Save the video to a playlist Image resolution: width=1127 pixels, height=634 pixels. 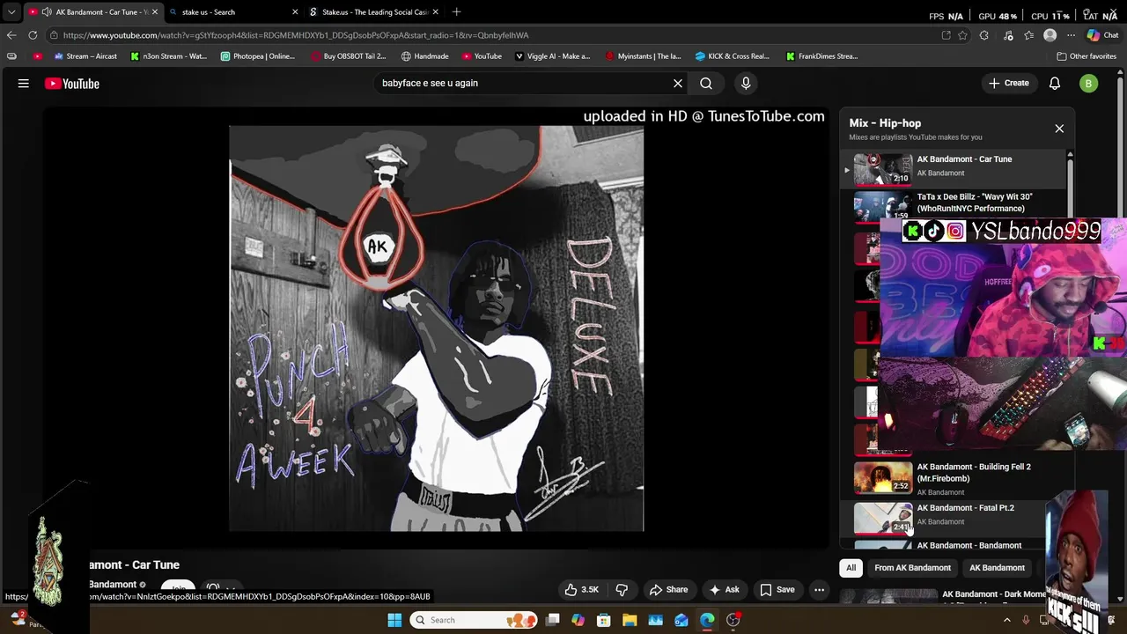click(x=777, y=590)
